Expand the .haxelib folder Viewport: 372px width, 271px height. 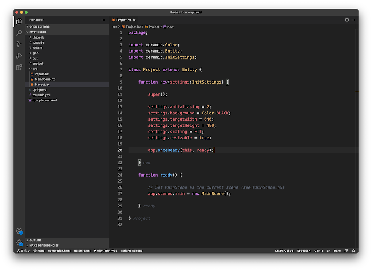pyautogui.click(x=67, y=37)
